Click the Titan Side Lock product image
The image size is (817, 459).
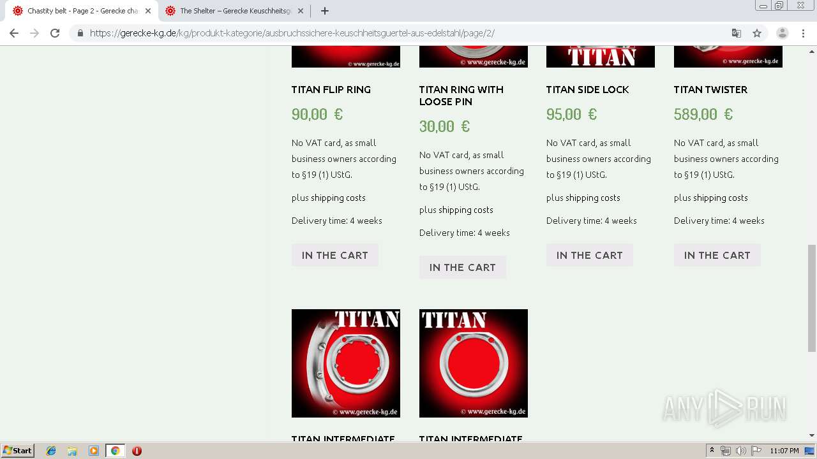click(x=601, y=57)
